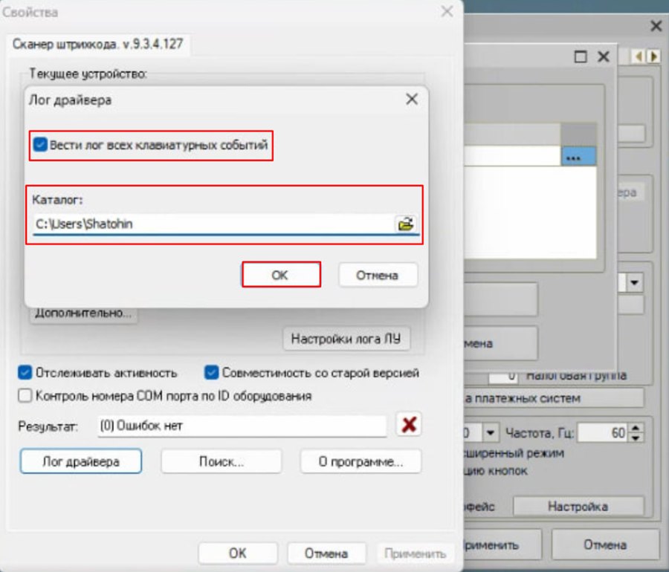Maximize the inner background window
This screenshot has width=669, height=572.
[x=581, y=56]
